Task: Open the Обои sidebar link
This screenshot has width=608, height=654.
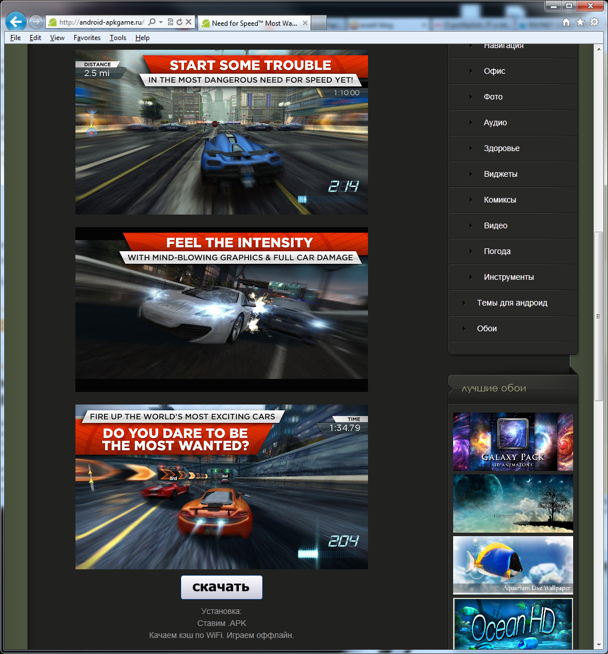Action: pyautogui.click(x=487, y=328)
